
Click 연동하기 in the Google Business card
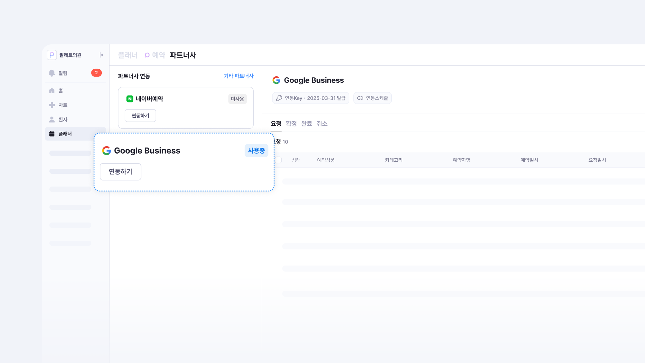[x=120, y=172]
